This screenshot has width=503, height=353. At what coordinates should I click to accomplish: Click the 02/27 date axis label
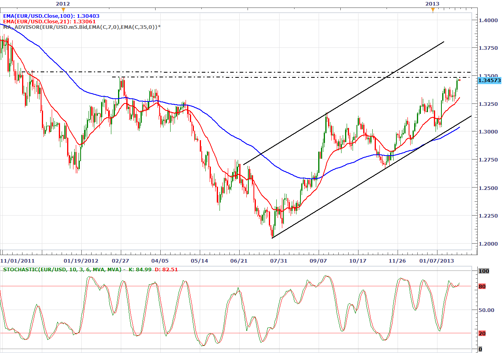click(121, 261)
